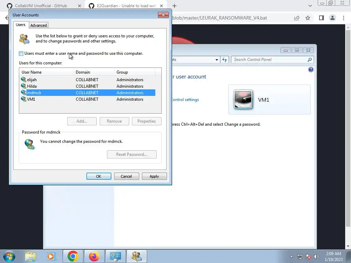Refresh the Control Panel view
351x263 pixels.
tap(225, 60)
